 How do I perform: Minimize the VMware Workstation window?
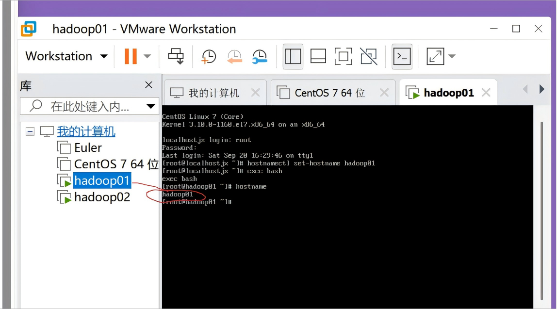pyautogui.click(x=494, y=29)
